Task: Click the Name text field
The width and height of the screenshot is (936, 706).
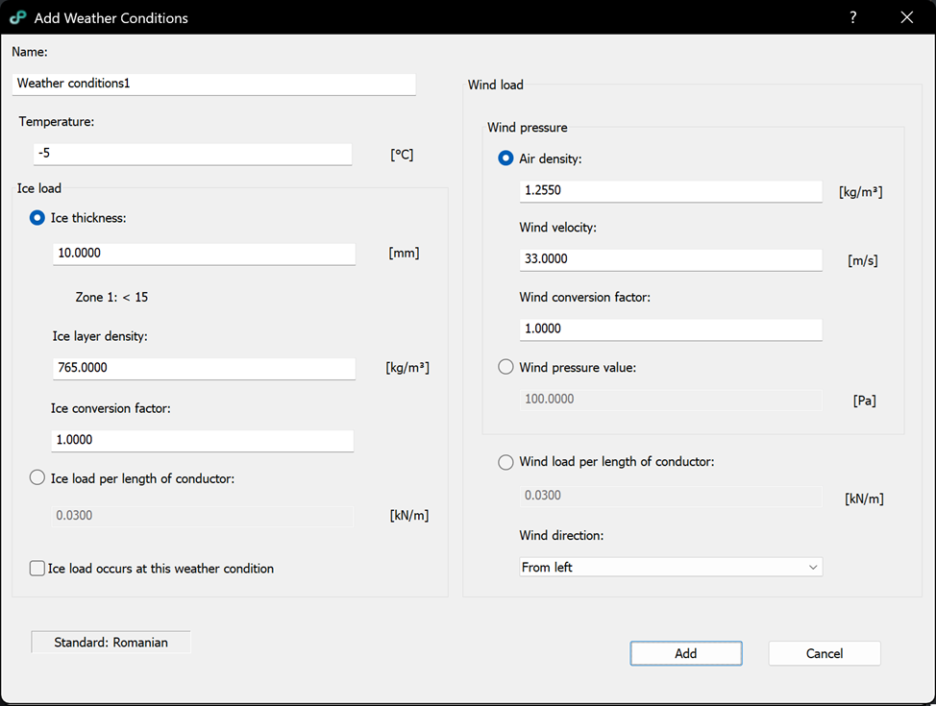Action: click(213, 84)
